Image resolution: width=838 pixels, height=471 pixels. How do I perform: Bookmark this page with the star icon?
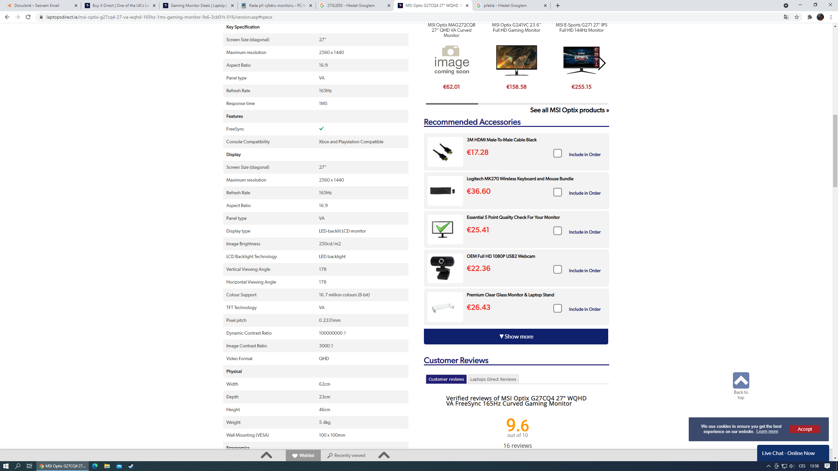click(x=797, y=17)
